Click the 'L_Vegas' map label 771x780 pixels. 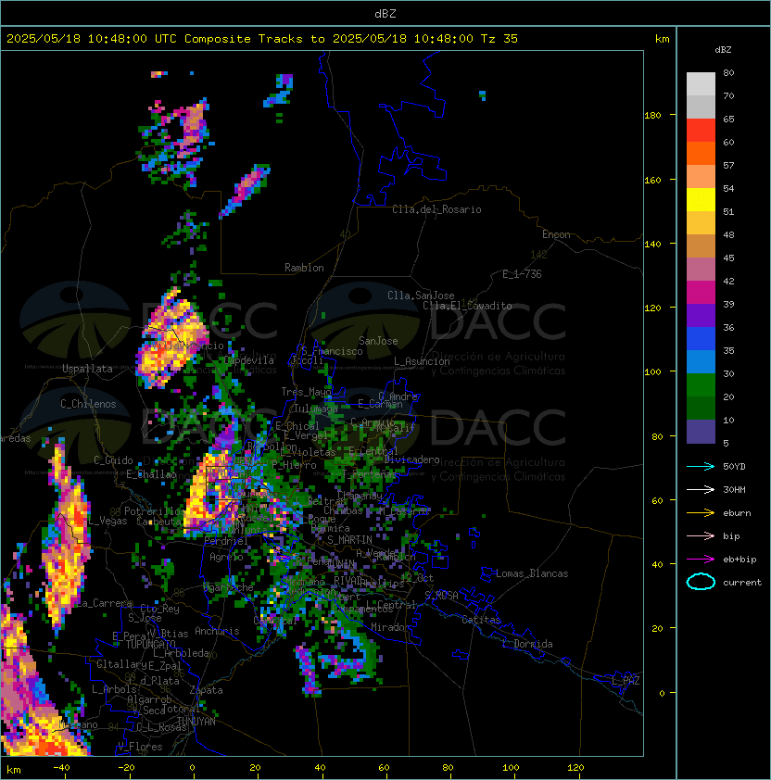coord(107,521)
